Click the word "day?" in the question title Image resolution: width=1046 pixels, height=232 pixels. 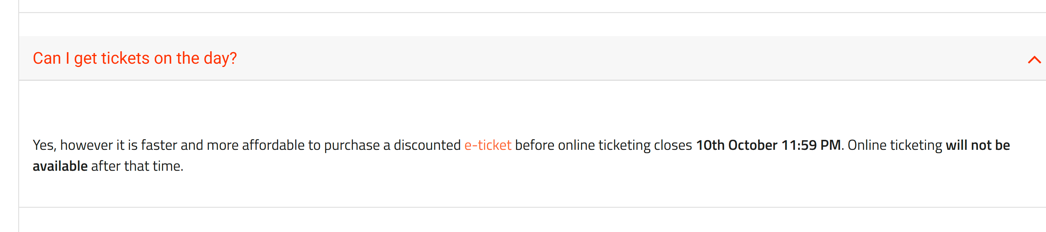220,59
